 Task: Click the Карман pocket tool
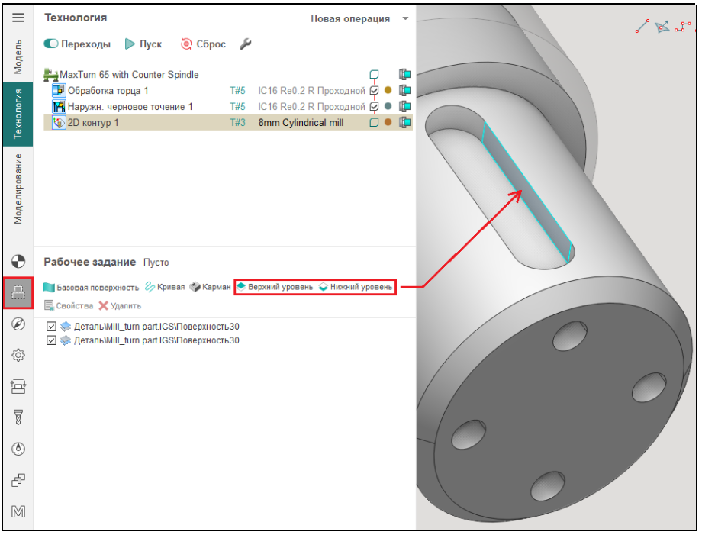point(211,288)
